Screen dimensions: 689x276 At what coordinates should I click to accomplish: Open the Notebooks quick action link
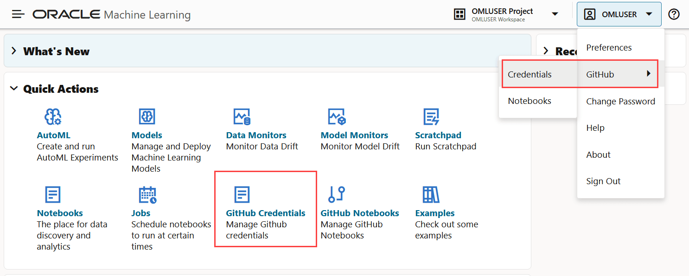click(60, 213)
